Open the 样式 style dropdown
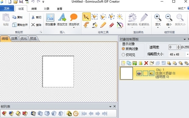 point(182,8)
